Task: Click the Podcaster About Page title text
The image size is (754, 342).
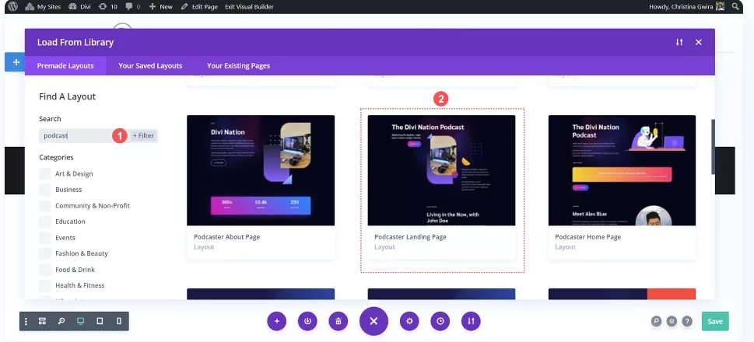Action: coord(227,237)
